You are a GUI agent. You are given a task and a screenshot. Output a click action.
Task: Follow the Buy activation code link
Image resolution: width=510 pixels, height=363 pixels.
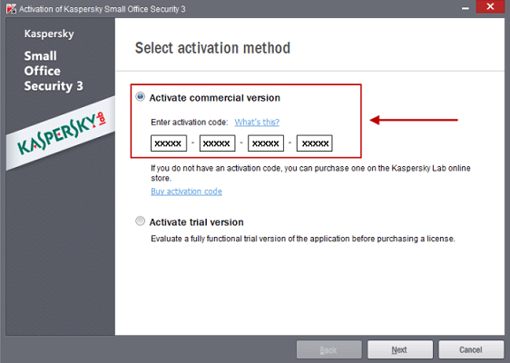(x=186, y=191)
